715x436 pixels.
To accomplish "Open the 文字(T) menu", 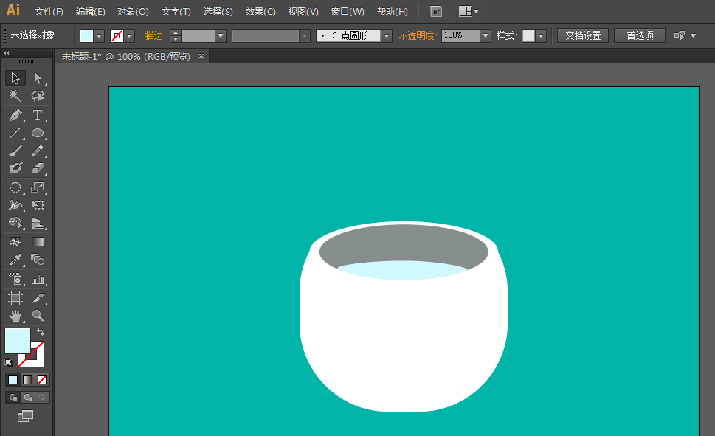I will click(176, 11).
